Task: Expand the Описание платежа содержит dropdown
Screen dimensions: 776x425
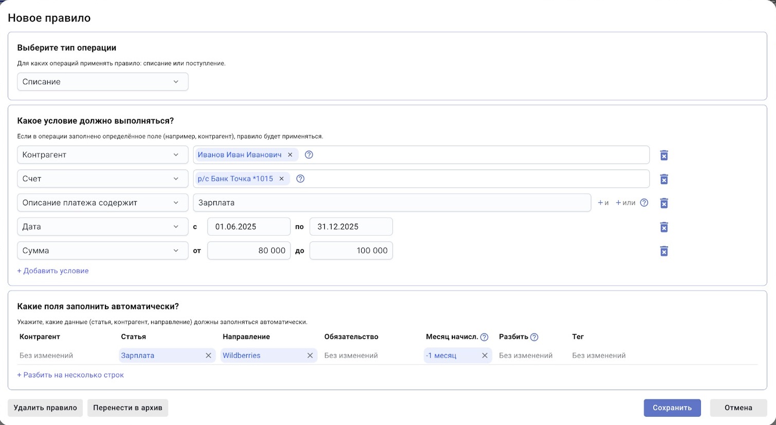Action: click(x=102, y=203)
